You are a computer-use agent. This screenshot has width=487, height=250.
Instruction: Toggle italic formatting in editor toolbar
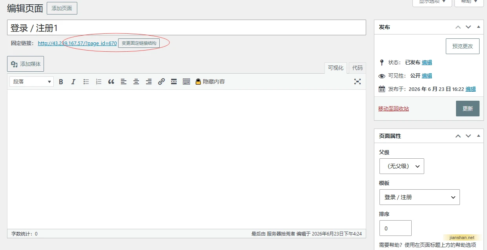point(73,82)
